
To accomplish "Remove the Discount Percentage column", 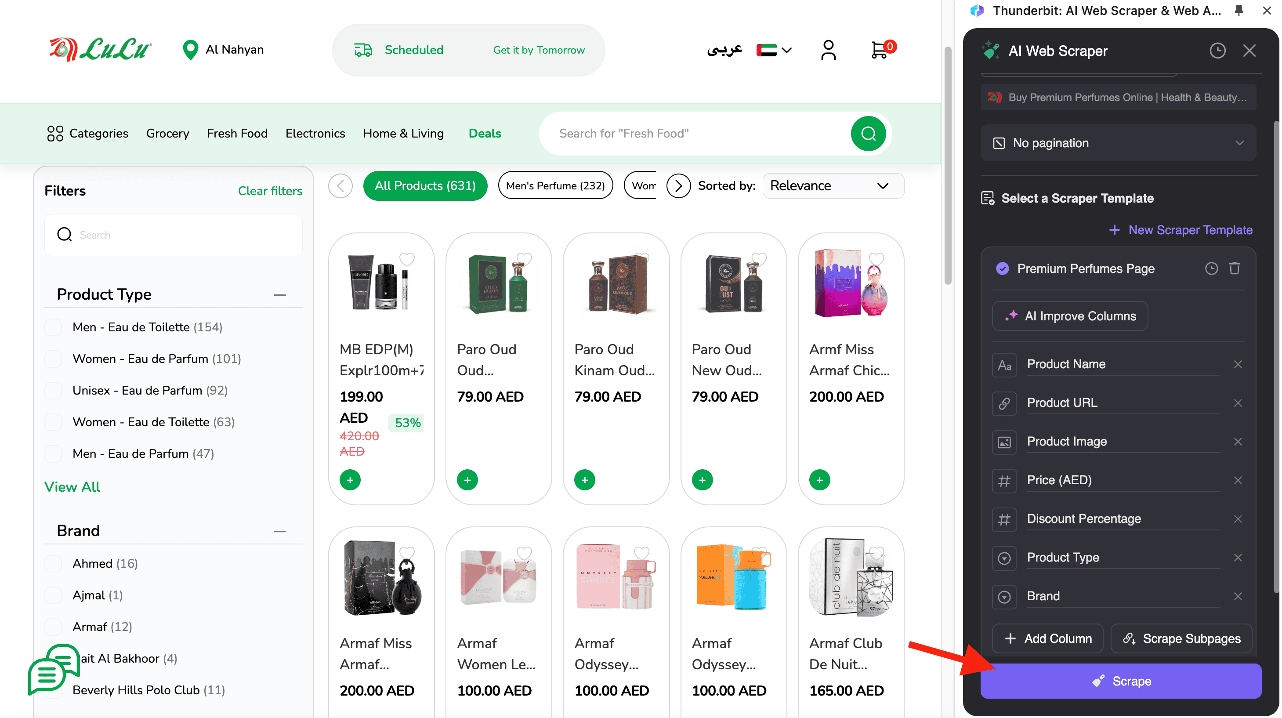I will click(1238, 519).
